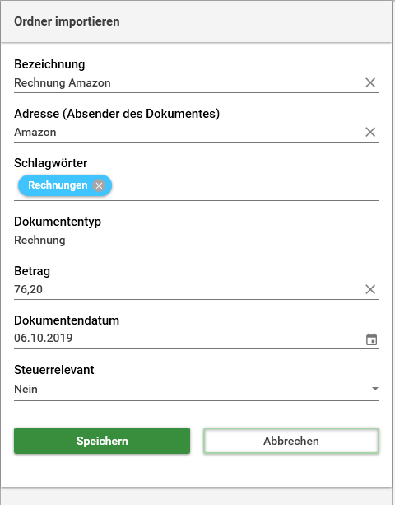The height and width of the screenshot is (505, 395).
Task: Click the date text 06.10.2019
Action: coord(44,338)
